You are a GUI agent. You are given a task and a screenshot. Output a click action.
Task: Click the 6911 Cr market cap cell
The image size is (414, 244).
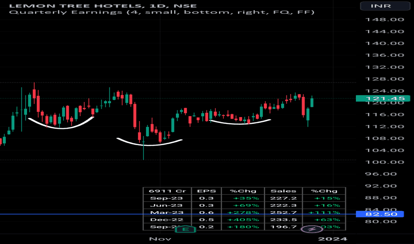point(167,191)
